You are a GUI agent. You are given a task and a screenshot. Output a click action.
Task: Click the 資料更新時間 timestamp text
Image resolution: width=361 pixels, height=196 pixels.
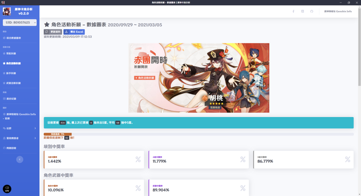68,37
